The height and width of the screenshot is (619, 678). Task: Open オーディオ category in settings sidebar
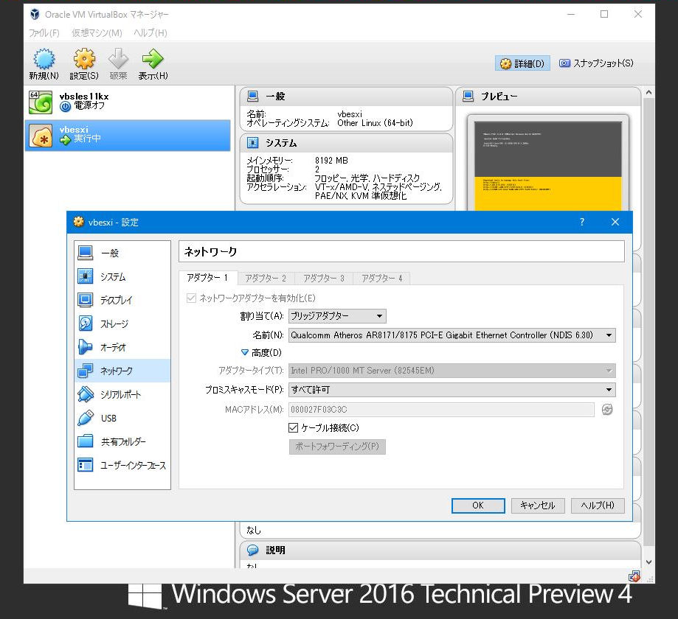(122, 347)
